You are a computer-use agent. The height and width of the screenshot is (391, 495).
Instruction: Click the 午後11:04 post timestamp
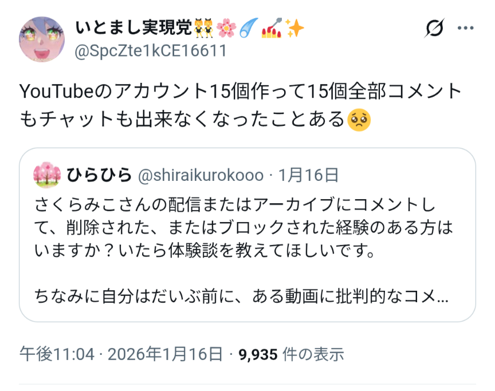[x=57, y=354]
